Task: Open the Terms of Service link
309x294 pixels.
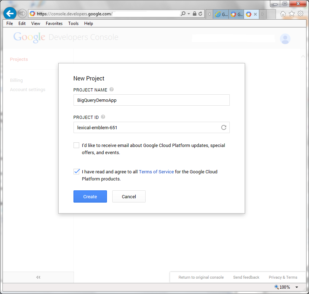Action: click(156, 172)
